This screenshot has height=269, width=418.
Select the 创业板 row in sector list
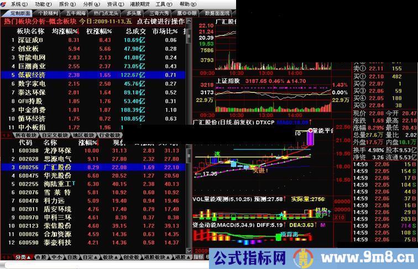pyautogui.click(x=32, y=49)
